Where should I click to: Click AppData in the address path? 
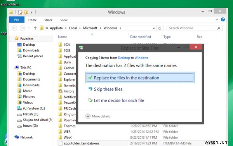pos(56,28)
